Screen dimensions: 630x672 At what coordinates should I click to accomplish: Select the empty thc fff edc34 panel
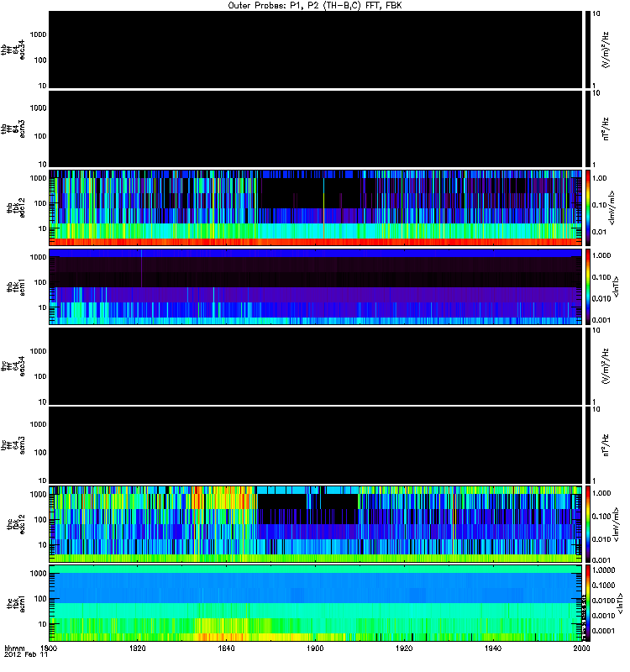click(x=315, y=365)
